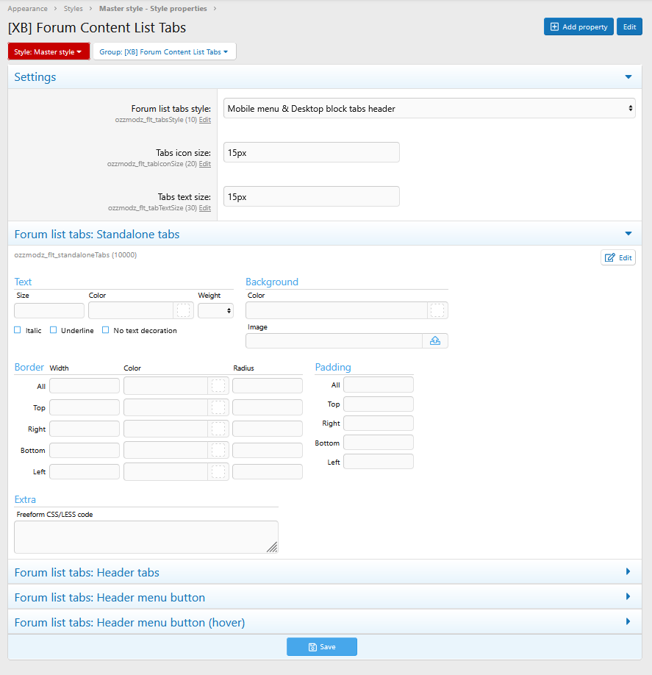Open the Text color picker swatch
The width and height of the screenshot is (652, 675).
[x=184, y=310]
